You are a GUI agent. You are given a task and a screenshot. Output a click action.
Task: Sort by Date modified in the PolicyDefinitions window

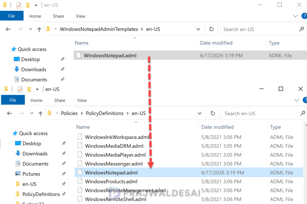(218, 127)
